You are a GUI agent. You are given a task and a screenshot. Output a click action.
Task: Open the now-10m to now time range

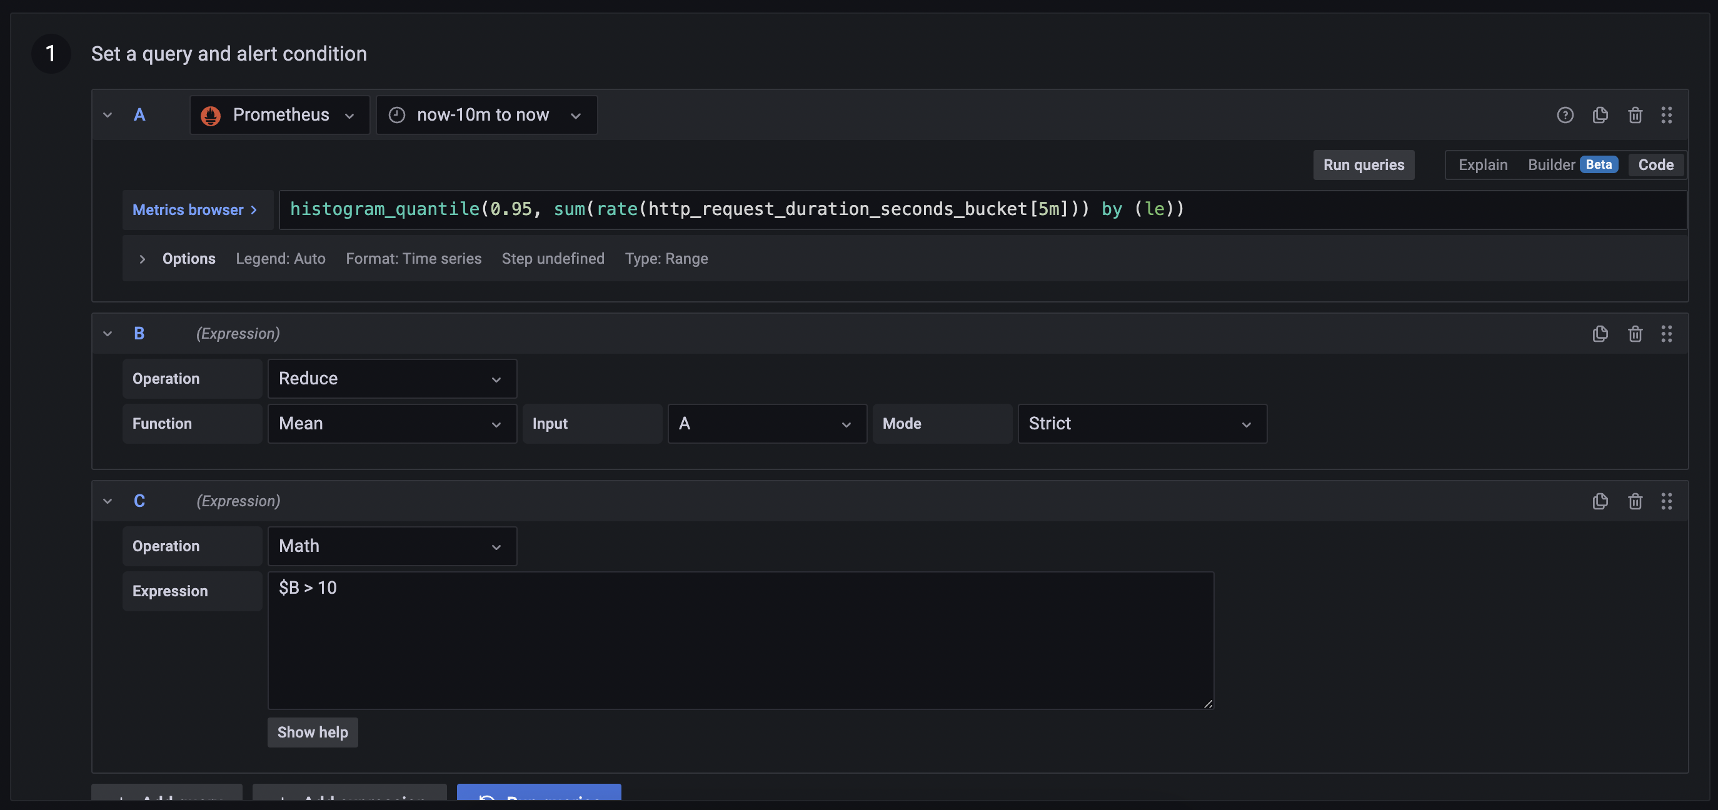tap(486, 114)
